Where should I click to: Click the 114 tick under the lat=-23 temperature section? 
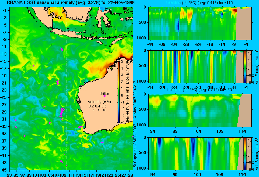click(243, 131)
